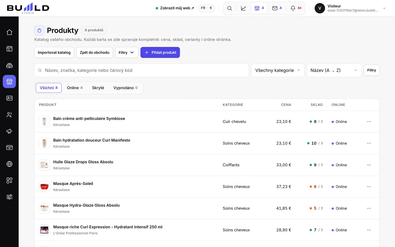
Task: Click the Masque riche Curl Expression thumbnail
Action: click(44, 230)
